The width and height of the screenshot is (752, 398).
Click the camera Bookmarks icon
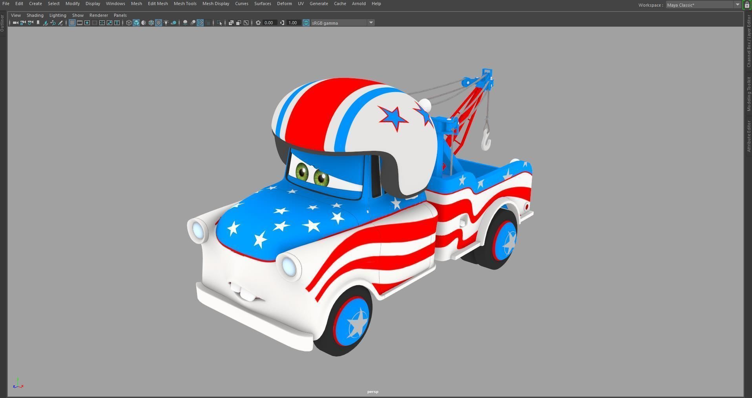tap(38, 23)
